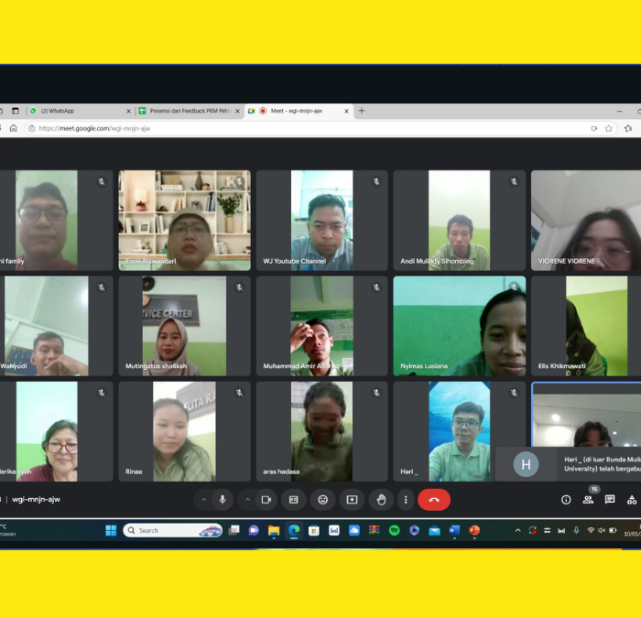Screen dimensions: 641x618
Task: Open the Teams Chat taskbar icon
Action: (x=254, y=530)
